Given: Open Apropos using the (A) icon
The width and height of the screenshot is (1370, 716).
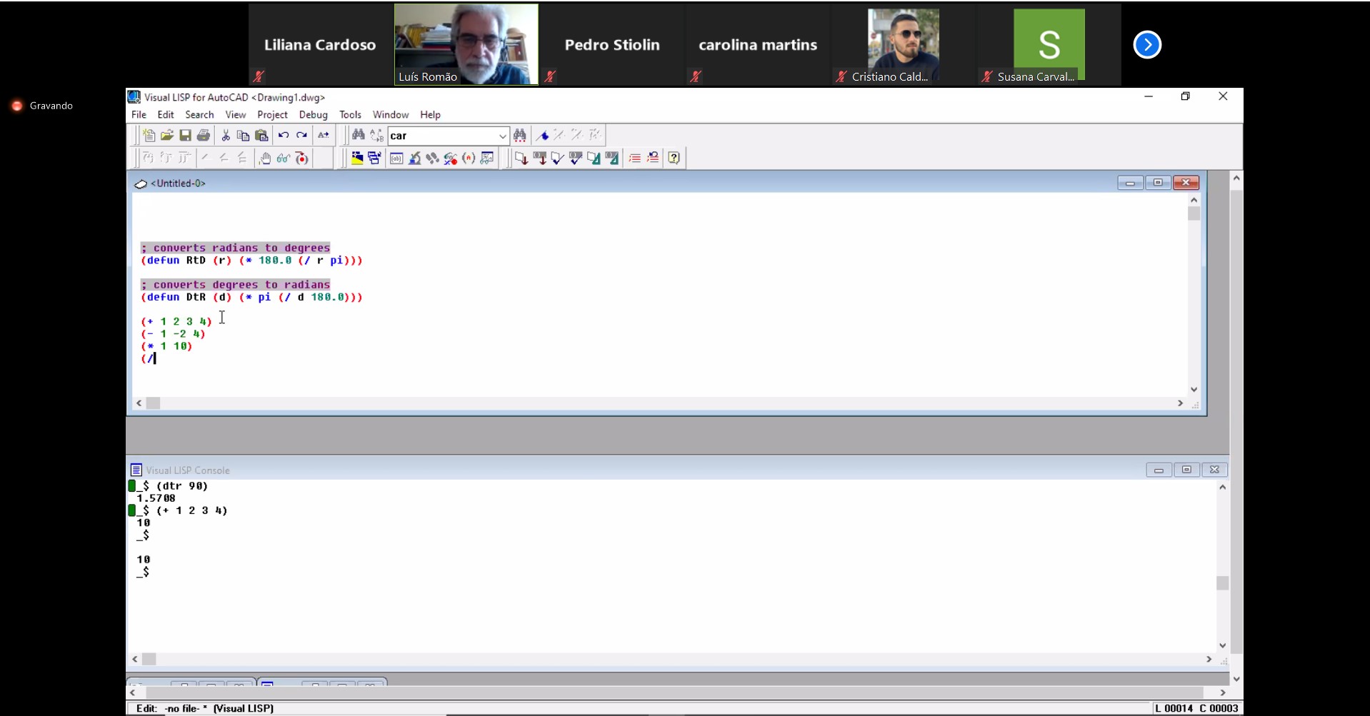Looking at the screenshot, I should click(x=469, y=158).
